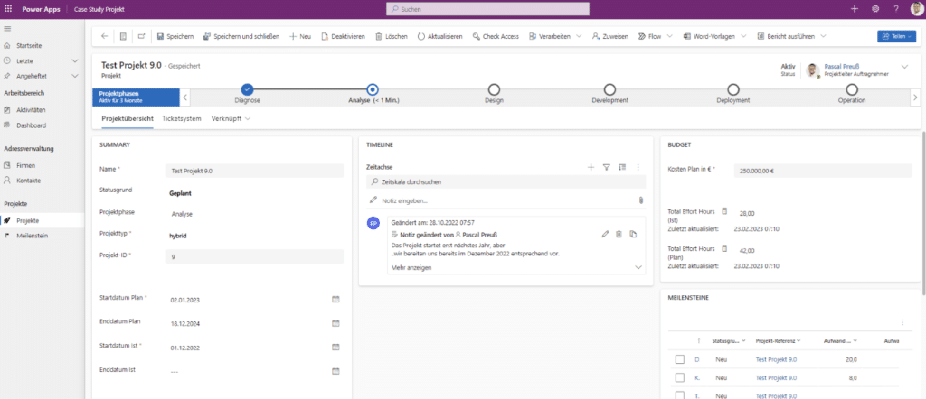Collapse the sidebar hamburger menu
This screenshot has width=926, height=399.
[7, 29]
